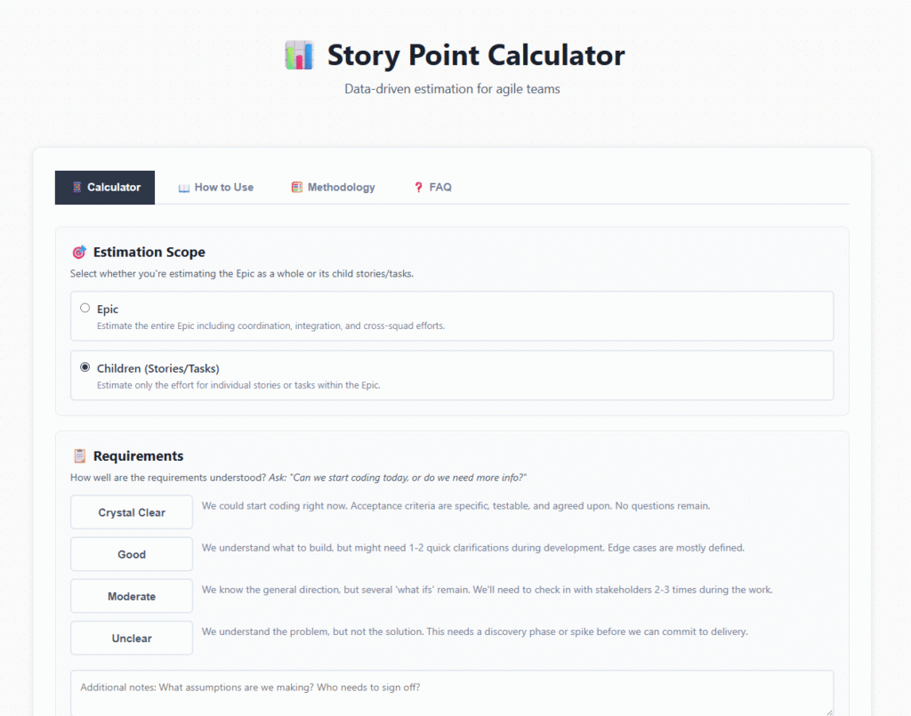The width and height of the screenshot is (911, 716).
Task: Click the red question mark icon beside FAQ
Action: [418, 187]
